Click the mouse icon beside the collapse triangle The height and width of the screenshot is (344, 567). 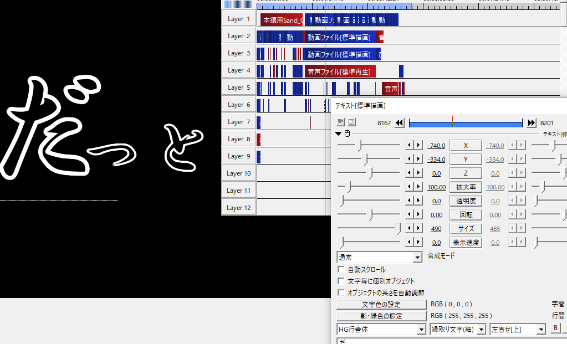[x=347, y=134]
